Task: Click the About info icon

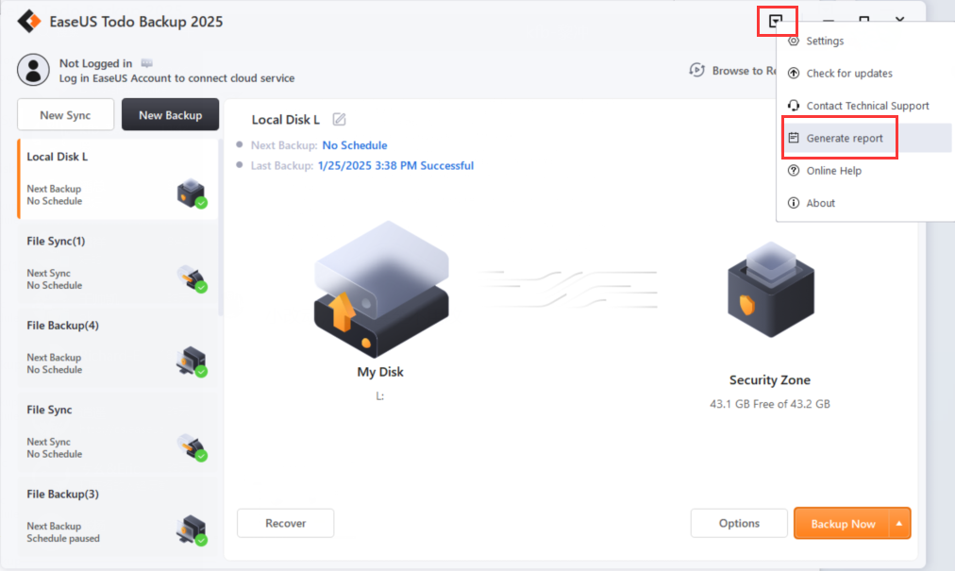Action: click(x=793, y=203)
